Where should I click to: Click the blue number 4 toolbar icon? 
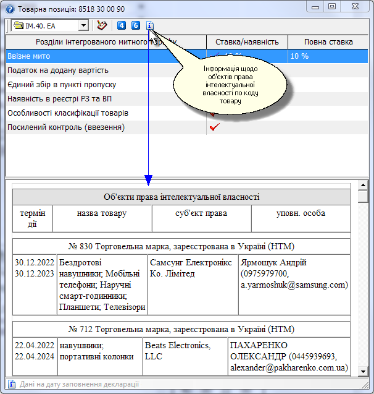coord(122,25)
